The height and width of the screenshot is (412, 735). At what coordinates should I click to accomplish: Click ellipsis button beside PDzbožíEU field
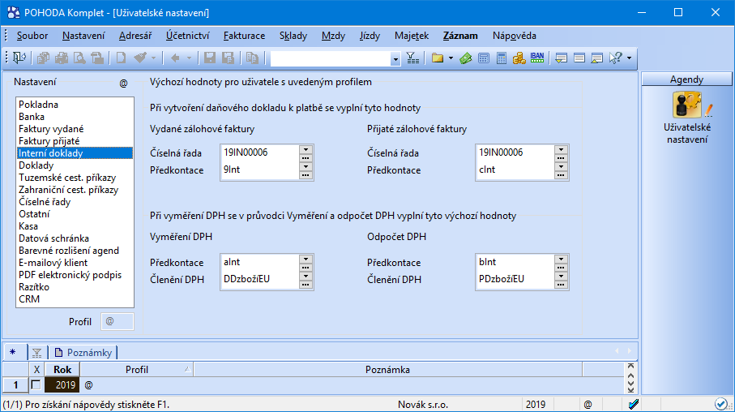[x=561, y=285]
